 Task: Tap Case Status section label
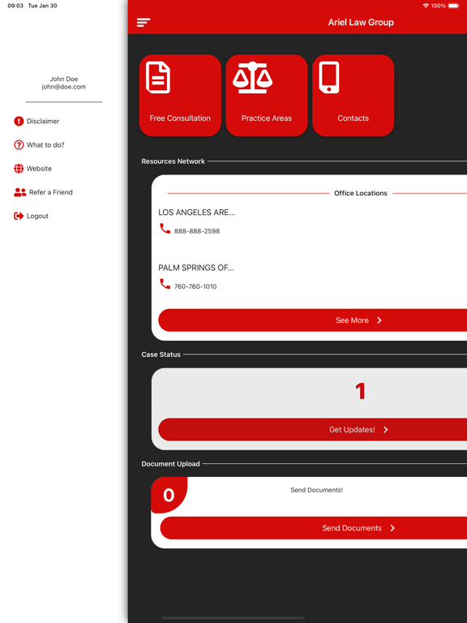click(x=161, y=354)
